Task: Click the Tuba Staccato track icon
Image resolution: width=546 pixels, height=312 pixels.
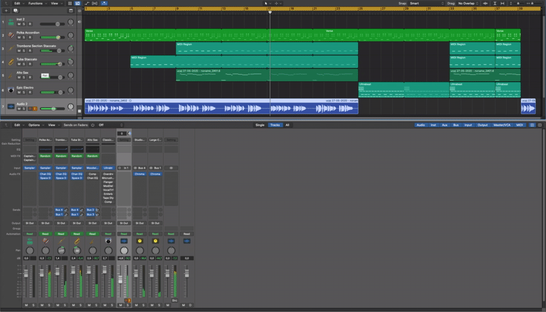Action: click(x=10, y=62)
